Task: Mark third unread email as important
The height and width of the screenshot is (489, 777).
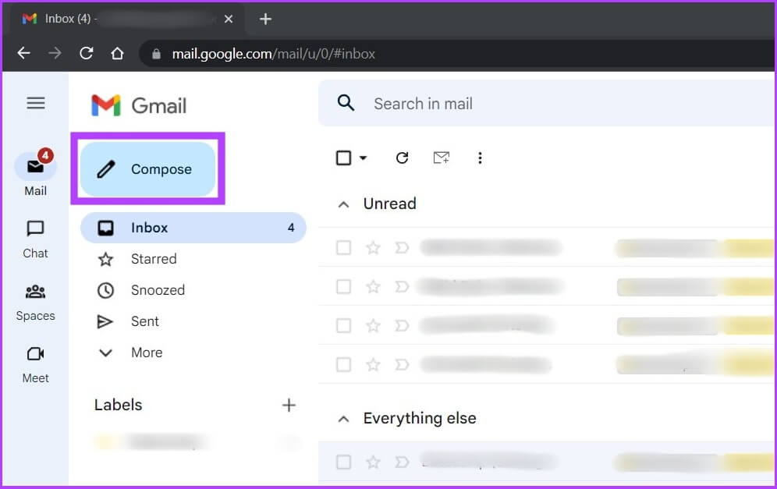Action: click(402, 325)
